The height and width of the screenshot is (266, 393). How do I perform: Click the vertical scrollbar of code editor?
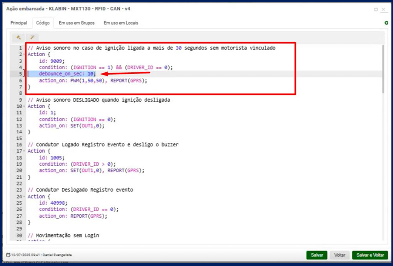click(383, 70)
